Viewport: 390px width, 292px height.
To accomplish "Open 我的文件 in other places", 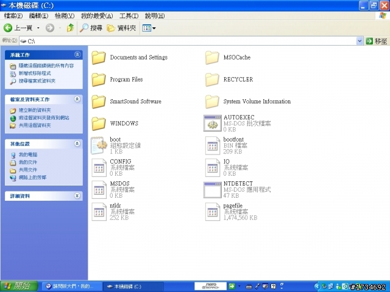I will (28, 162).
